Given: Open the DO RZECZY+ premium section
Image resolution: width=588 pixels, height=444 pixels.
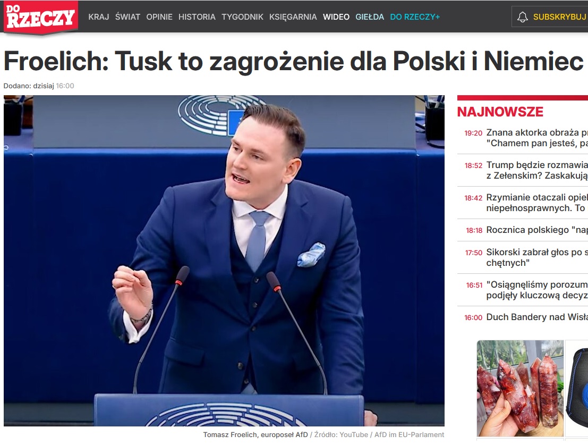Looking at the screenshot, I should tap(415, 17).
